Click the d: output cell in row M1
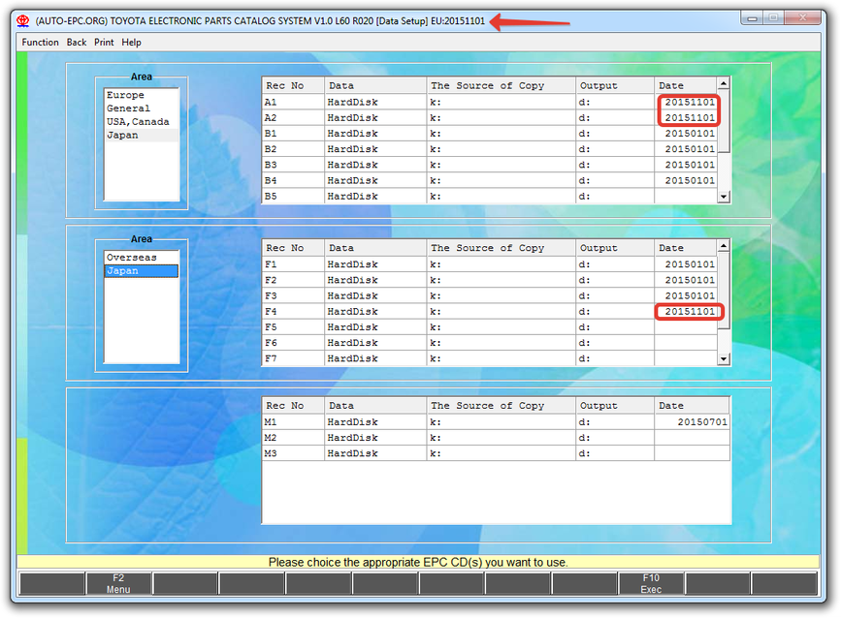841x618 pixels. (615, 422)
